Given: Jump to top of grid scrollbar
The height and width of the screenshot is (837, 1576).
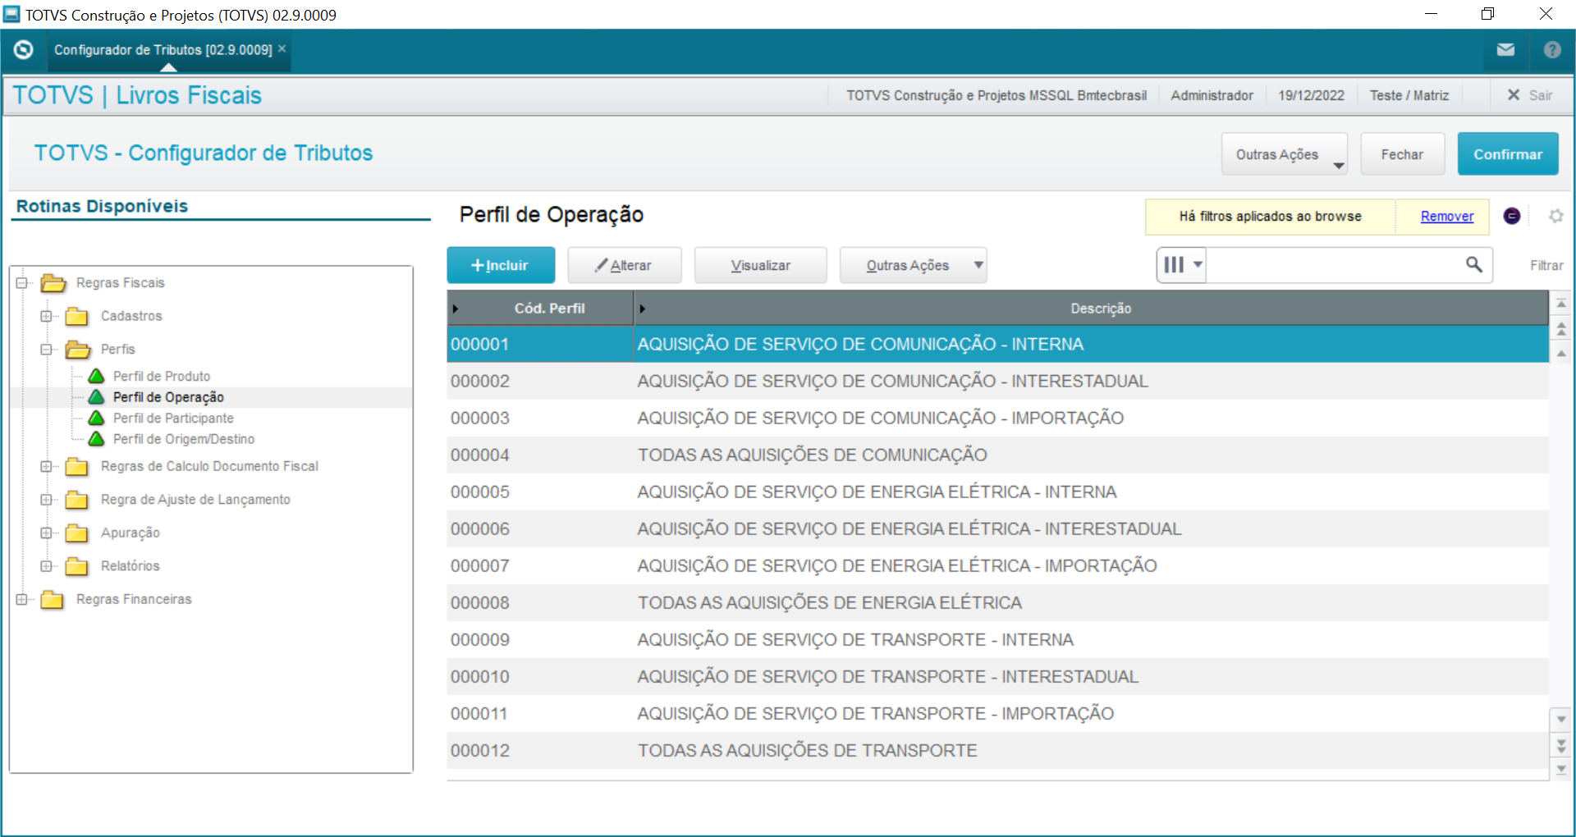Looking at the screenshot, I should 1561,304.
